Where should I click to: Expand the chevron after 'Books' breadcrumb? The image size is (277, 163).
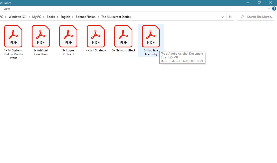[58, 17]
